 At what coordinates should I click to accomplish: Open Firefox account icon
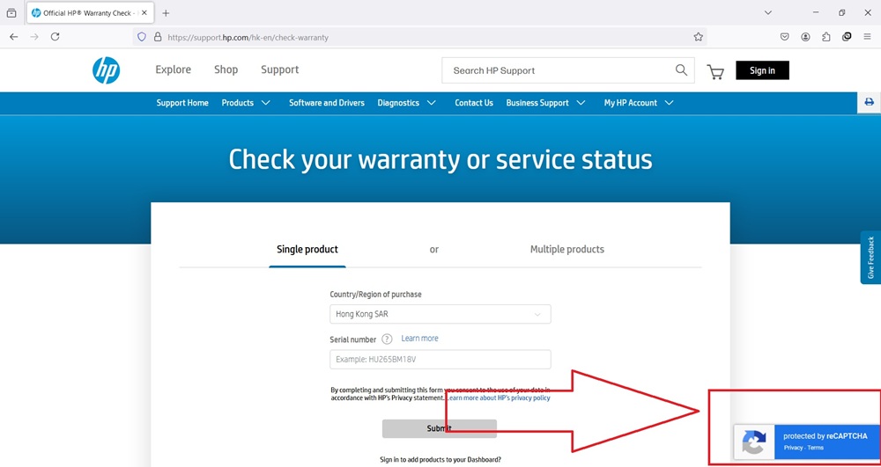coord(805,37)
